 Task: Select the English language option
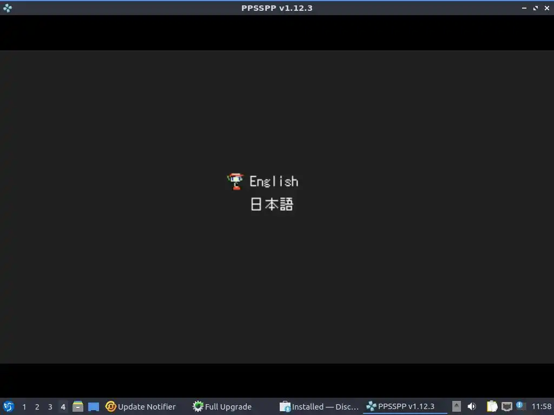[274, 182]
